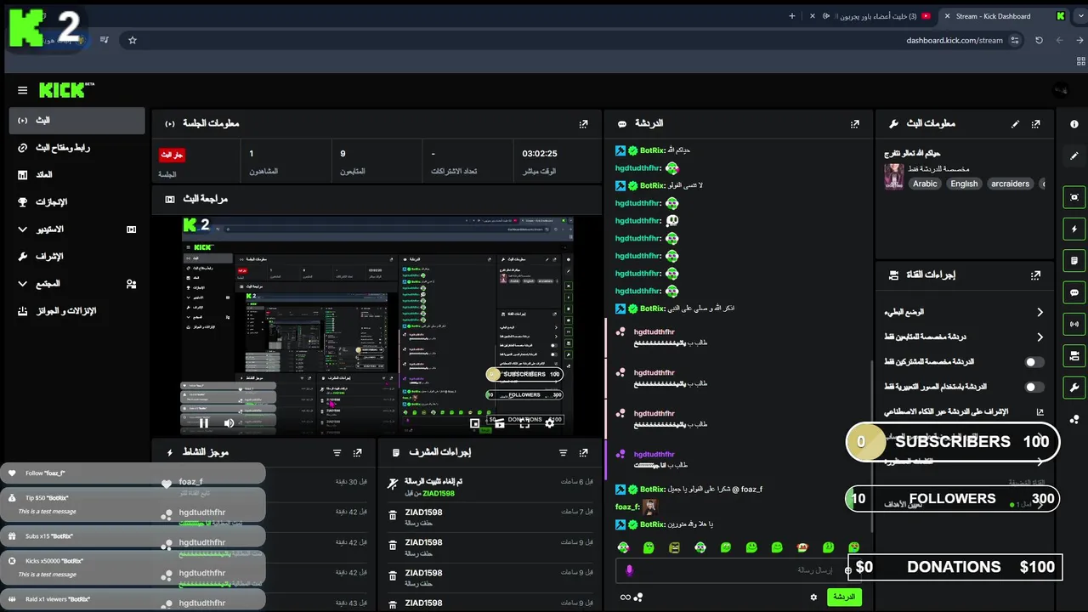
Task: Toggle emotes-only chat switch
Action: 1034,387
